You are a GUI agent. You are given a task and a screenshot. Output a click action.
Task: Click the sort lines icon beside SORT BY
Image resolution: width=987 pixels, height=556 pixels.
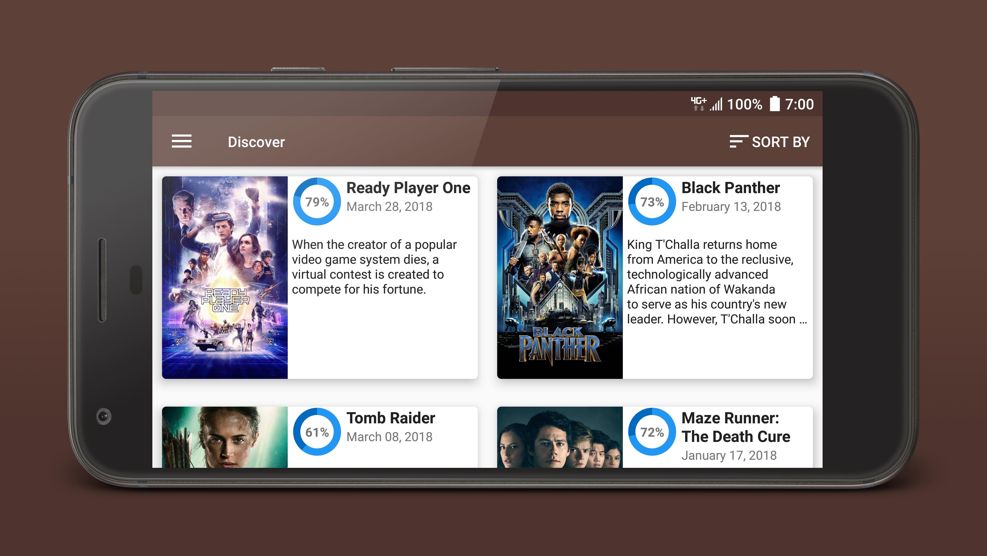tap(739, 141)
